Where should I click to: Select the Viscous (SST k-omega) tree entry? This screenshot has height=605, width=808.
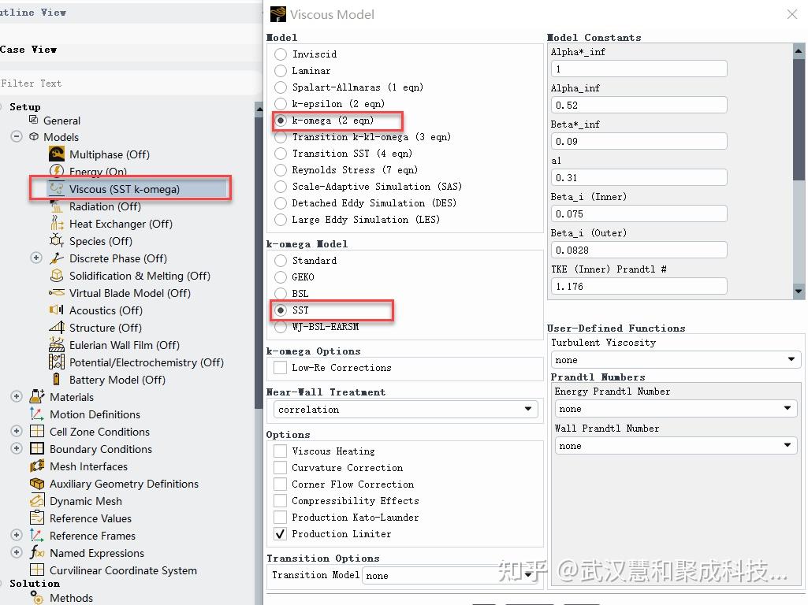[x=125, y=189]
